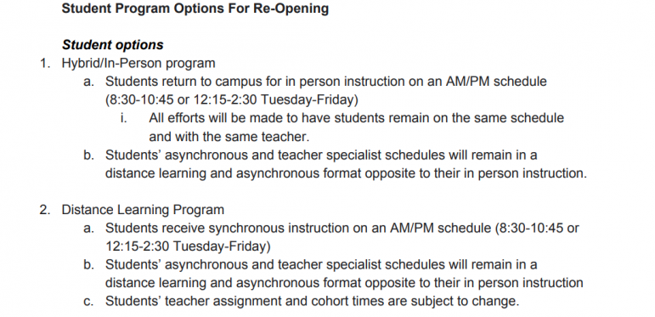Click the first 'Students' asynchronous and teacher specialist' line
Image resolution: width=655 pixels, height=317 pixels.
click(321, 155)
